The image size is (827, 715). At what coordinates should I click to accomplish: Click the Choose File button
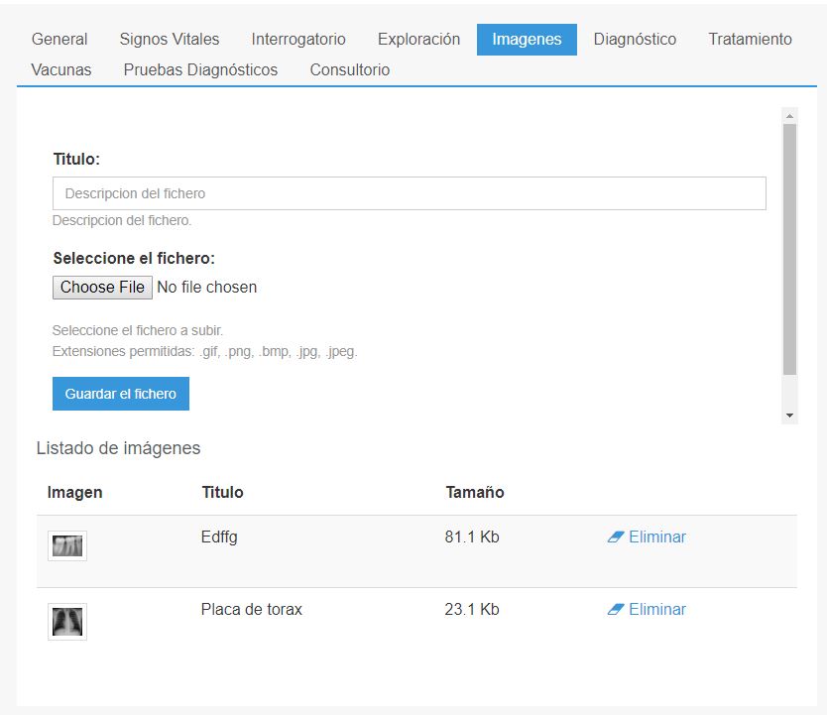tap(102, 288)
